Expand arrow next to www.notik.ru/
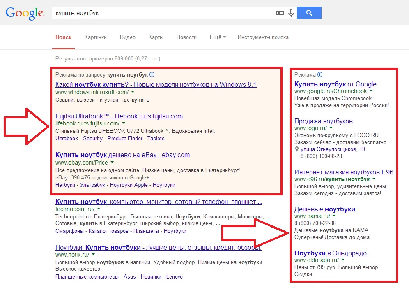The height and width of the screenshot is (288, 409). pos(93,254)
